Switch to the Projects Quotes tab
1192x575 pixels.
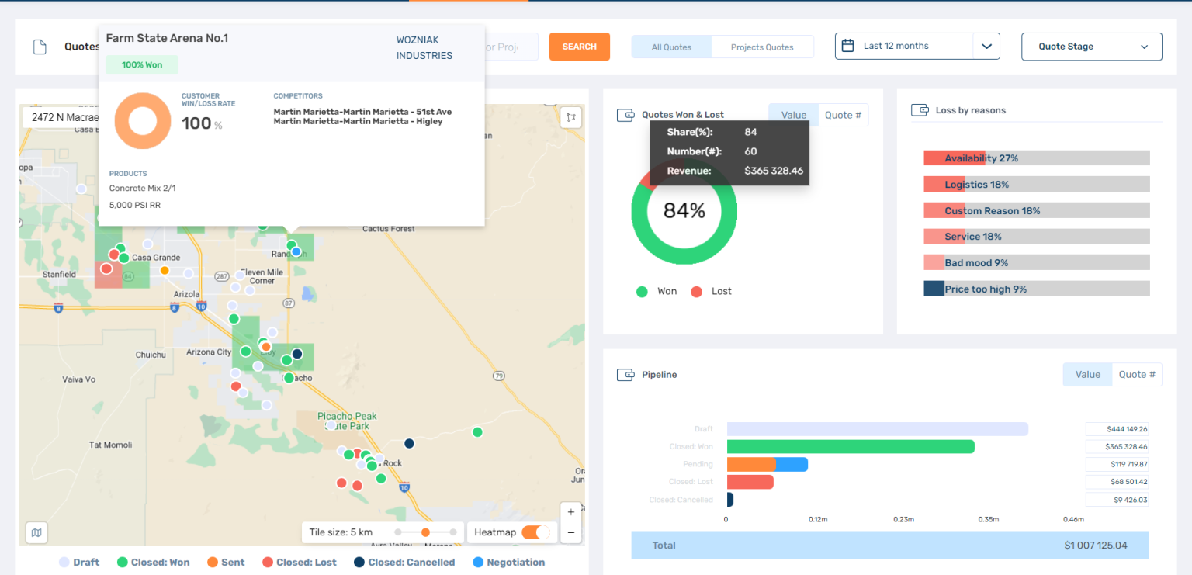[x=761, y=47]
